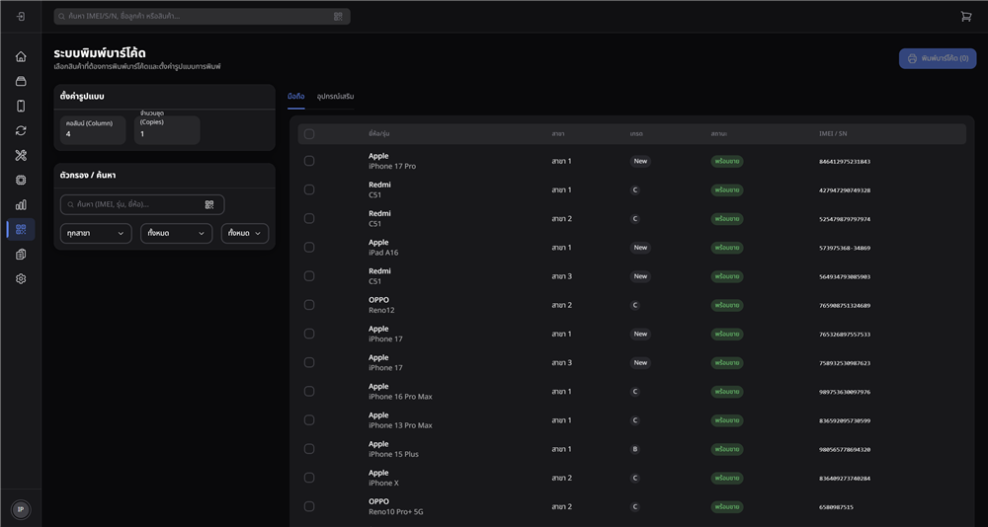Open the documents copy icon in sidebar
Image resolution: width=988 pixels, height=527 pixels.
[21, 255]
